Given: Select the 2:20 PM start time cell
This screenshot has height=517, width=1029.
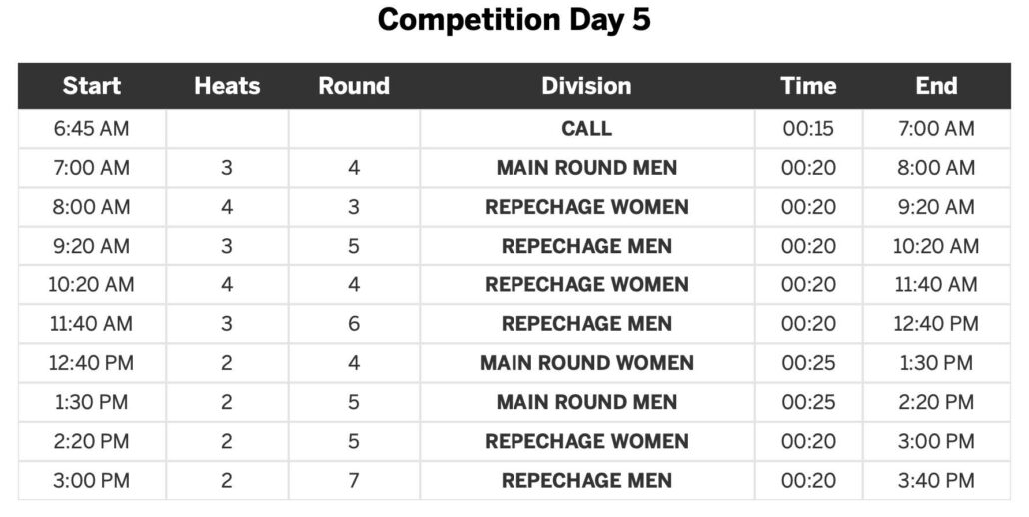Looking at the screenshot, I should 91,441.
